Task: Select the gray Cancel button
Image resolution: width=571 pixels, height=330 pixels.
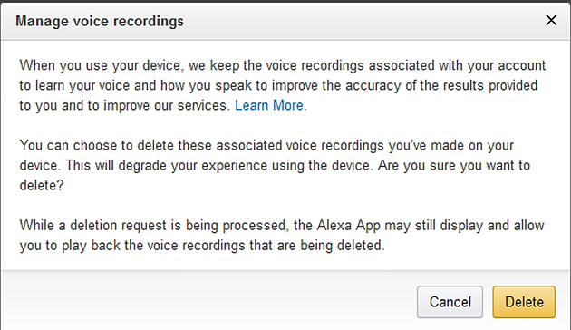Action: click(450, 302)
